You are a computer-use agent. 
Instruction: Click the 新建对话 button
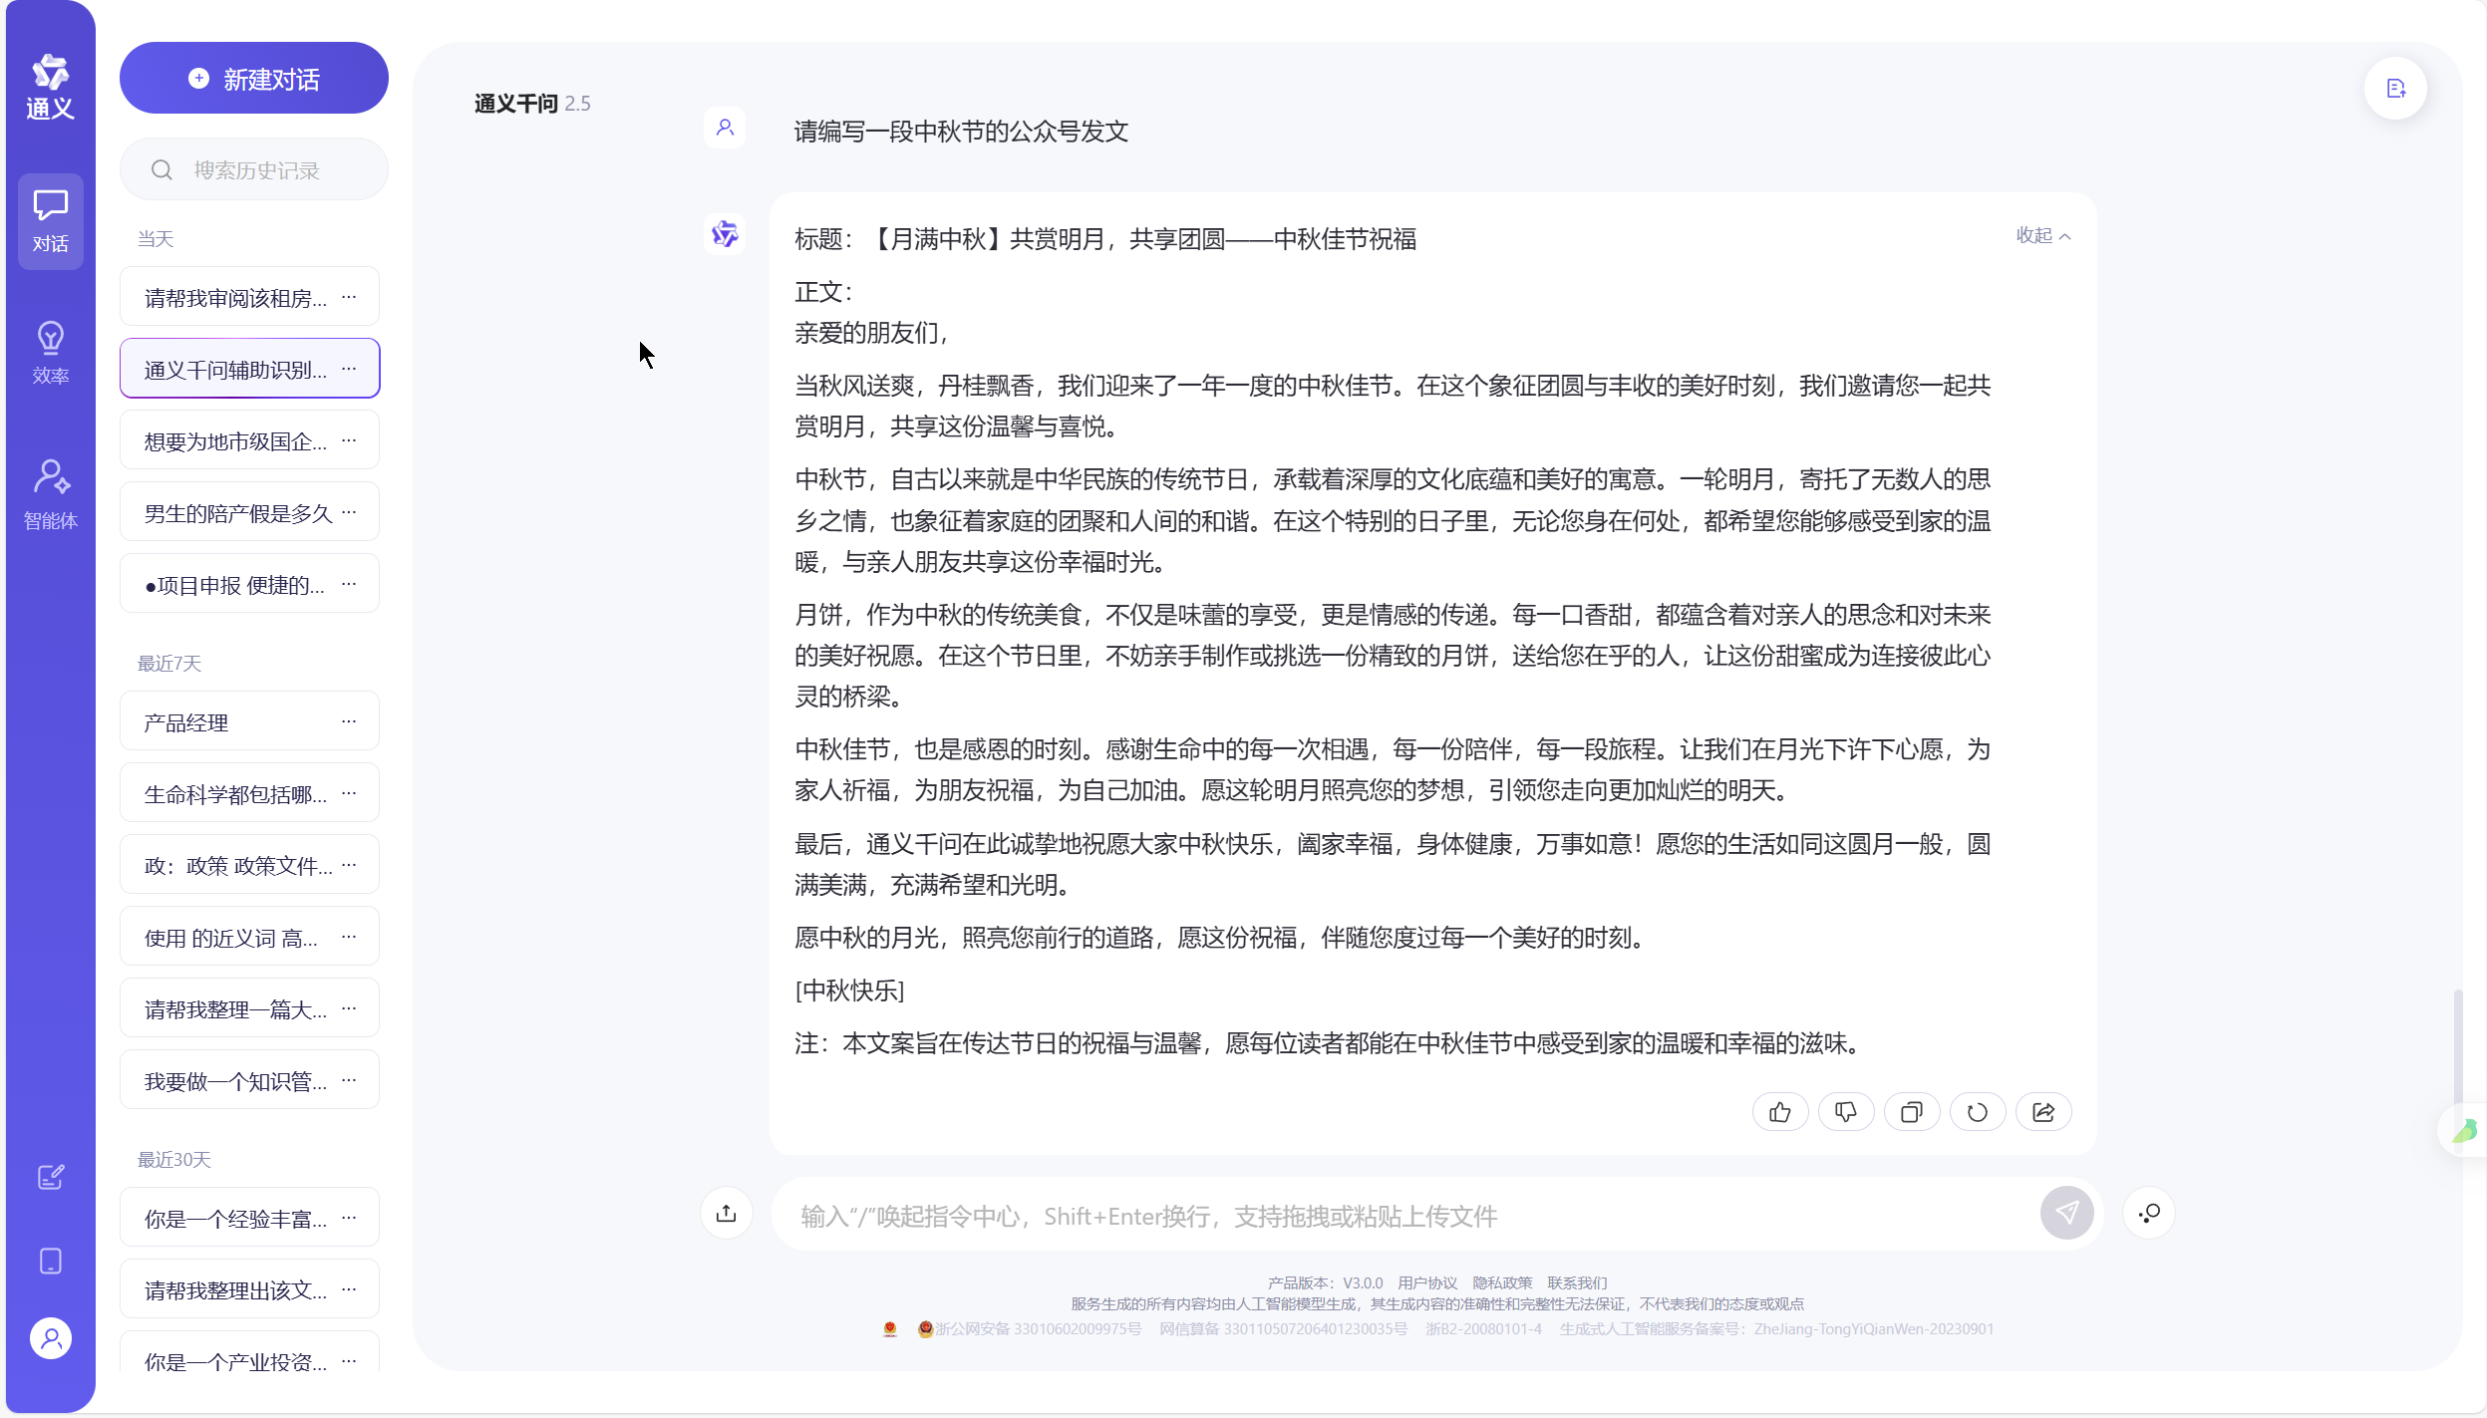click(254, 79)
